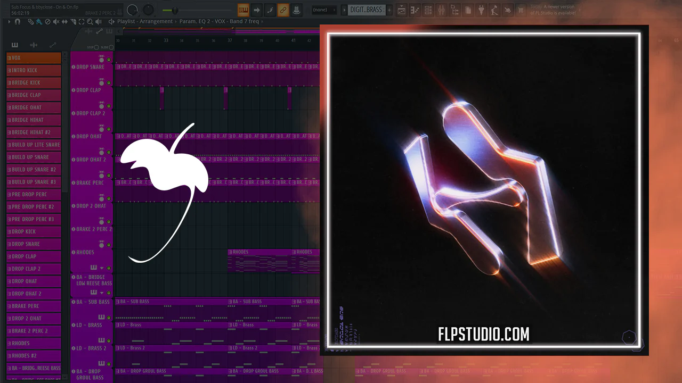Click the DIGIT..BRASS channel button
Image resolution: width=682 pixels, height=383 pixels.
(x=366, y=10)
